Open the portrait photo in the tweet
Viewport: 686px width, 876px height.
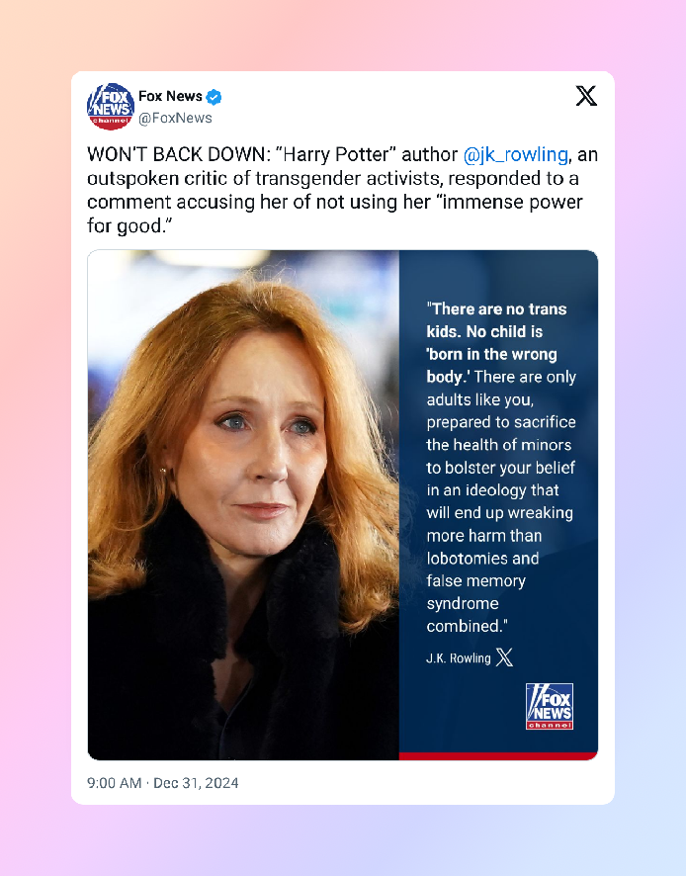243,505
